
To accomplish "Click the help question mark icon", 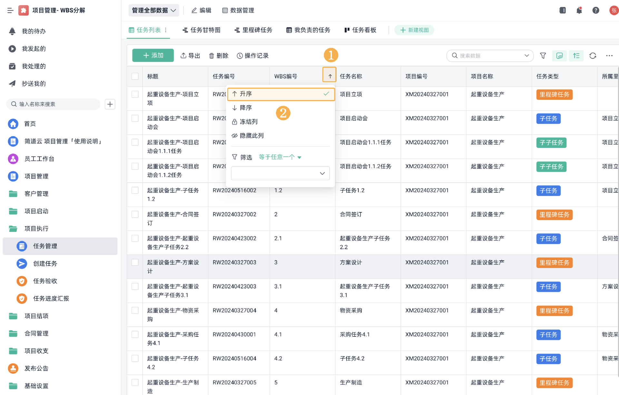I will click(x=595, y=10).
